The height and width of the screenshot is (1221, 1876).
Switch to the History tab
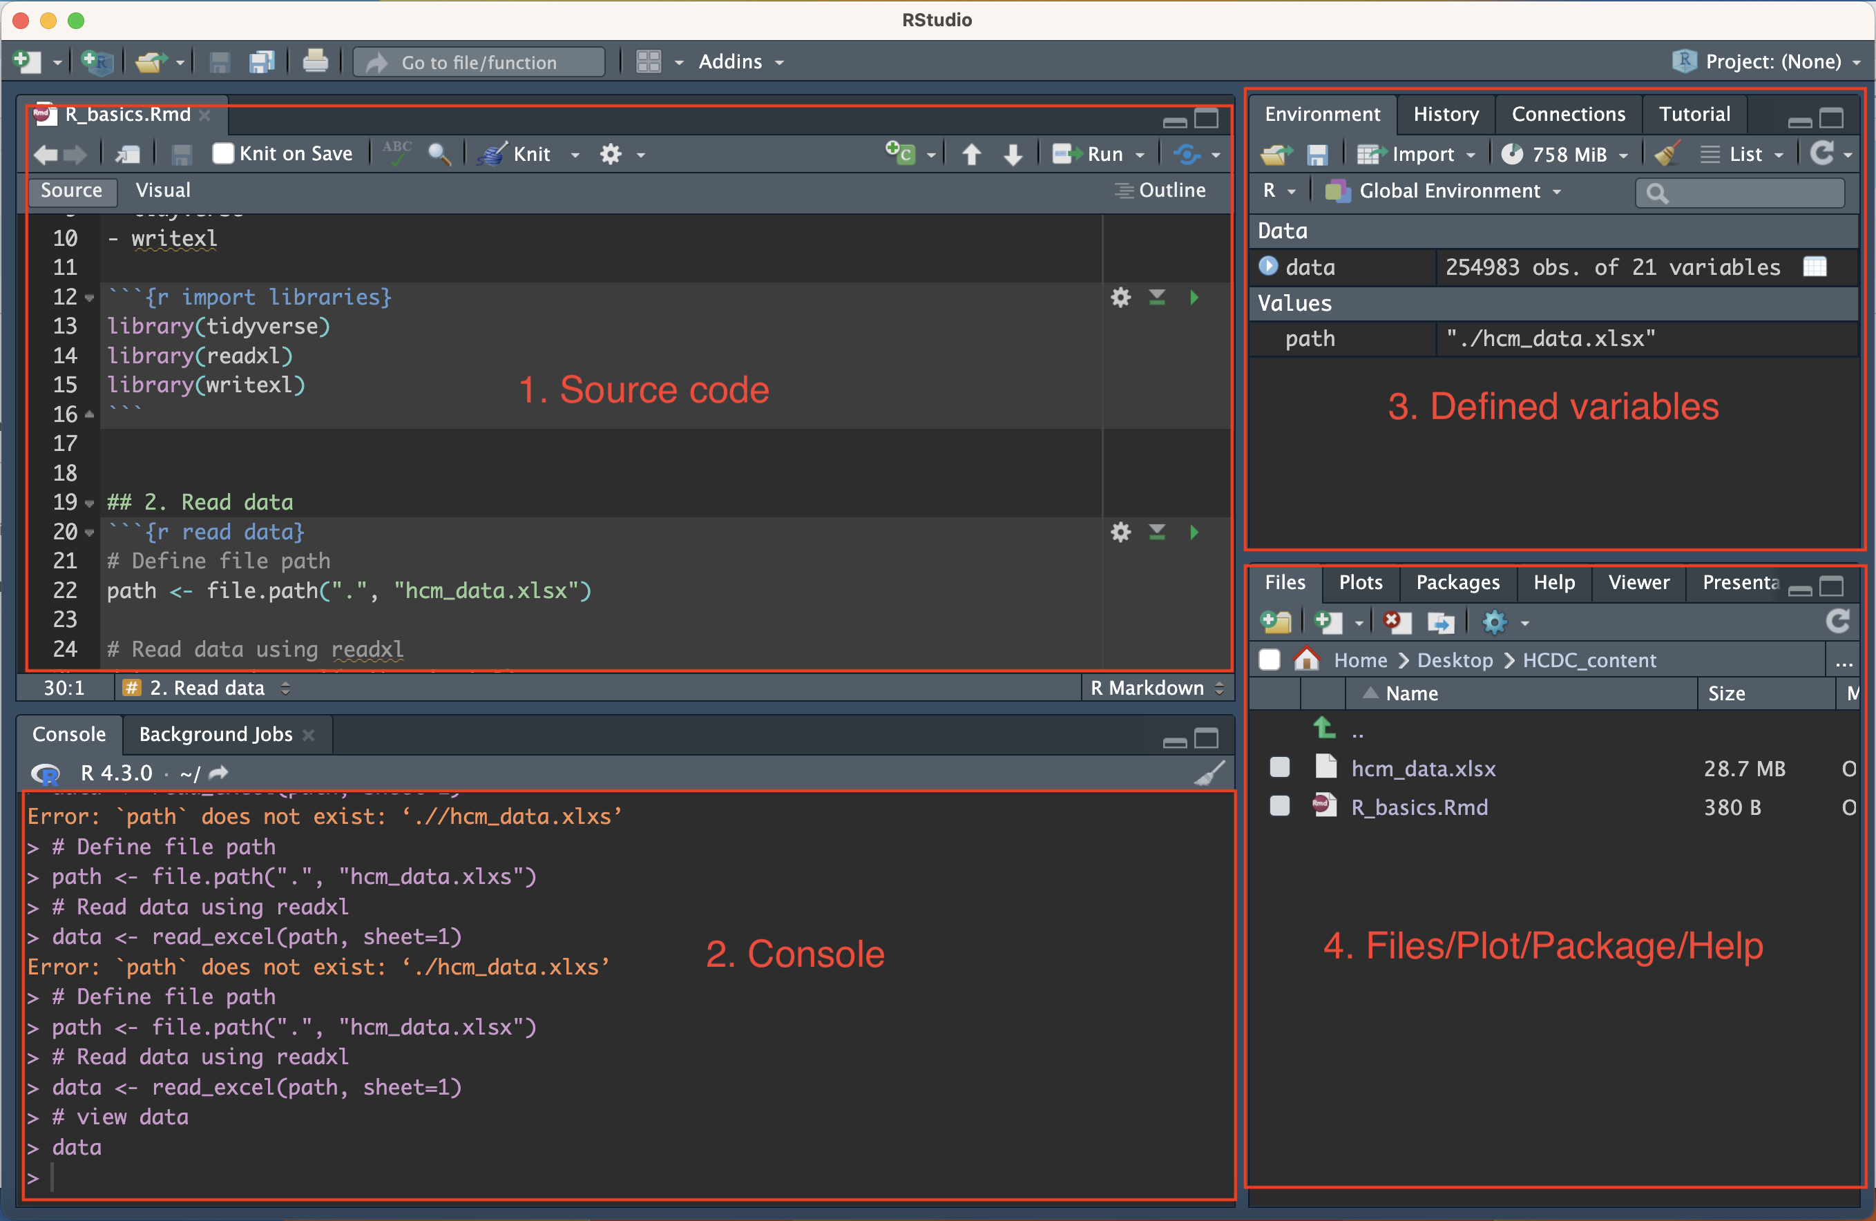click(x=1446, y=115)
